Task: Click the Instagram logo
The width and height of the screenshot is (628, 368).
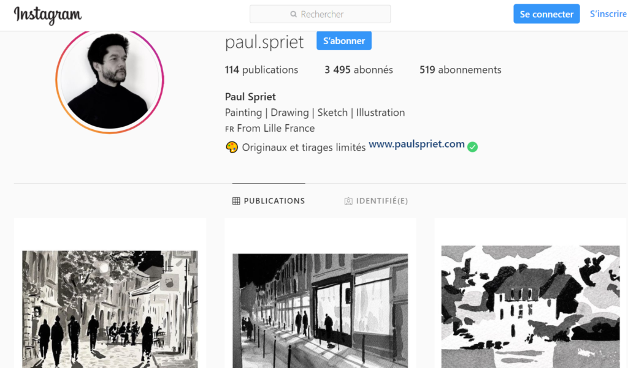Action: coord(48,15)
